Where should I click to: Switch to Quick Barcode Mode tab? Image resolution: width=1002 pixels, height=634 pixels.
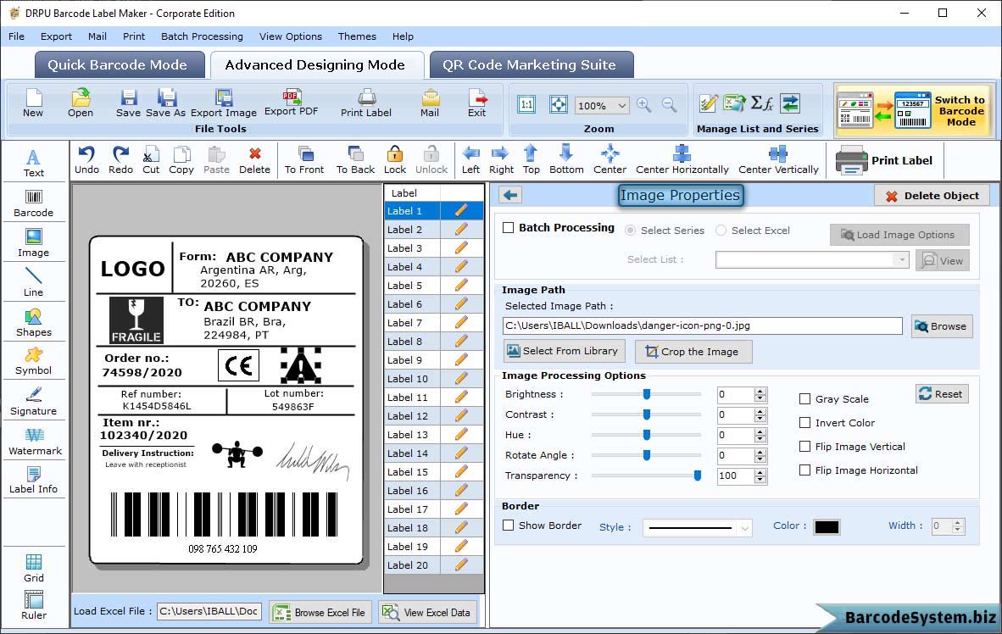click(118, 64)
